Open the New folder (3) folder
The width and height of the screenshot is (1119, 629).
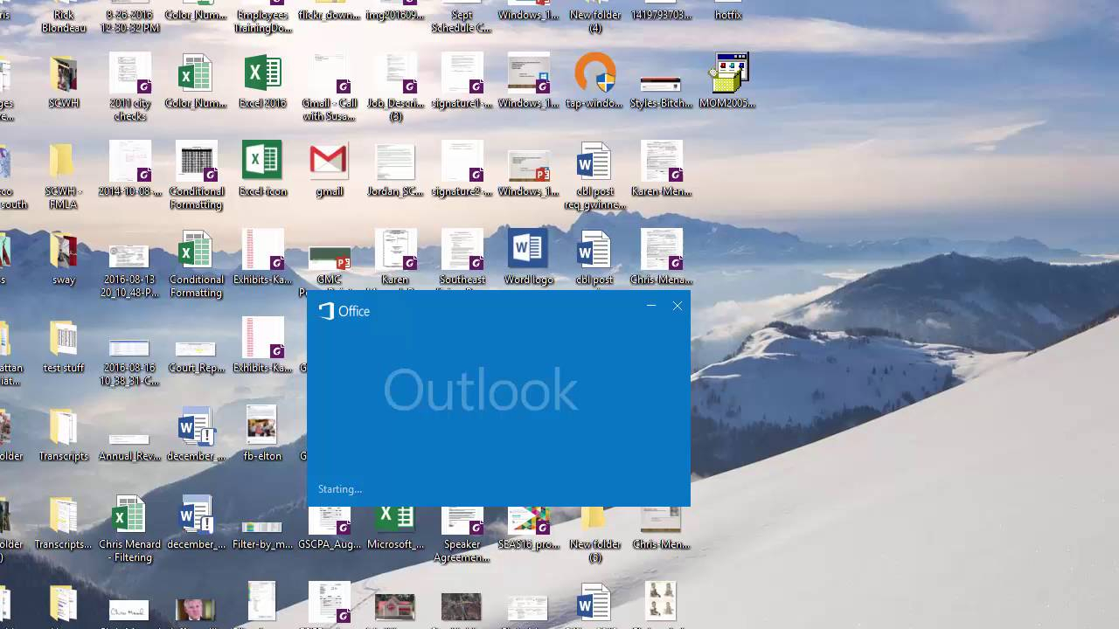tap(594, 519)
